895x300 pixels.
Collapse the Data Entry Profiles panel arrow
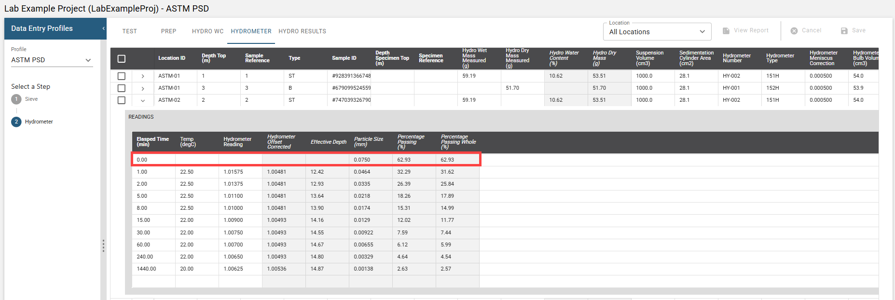[103, 29]
